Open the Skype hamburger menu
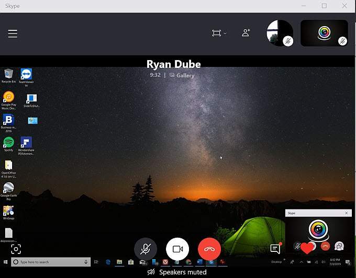356x278 pixels. coord(13,33)
